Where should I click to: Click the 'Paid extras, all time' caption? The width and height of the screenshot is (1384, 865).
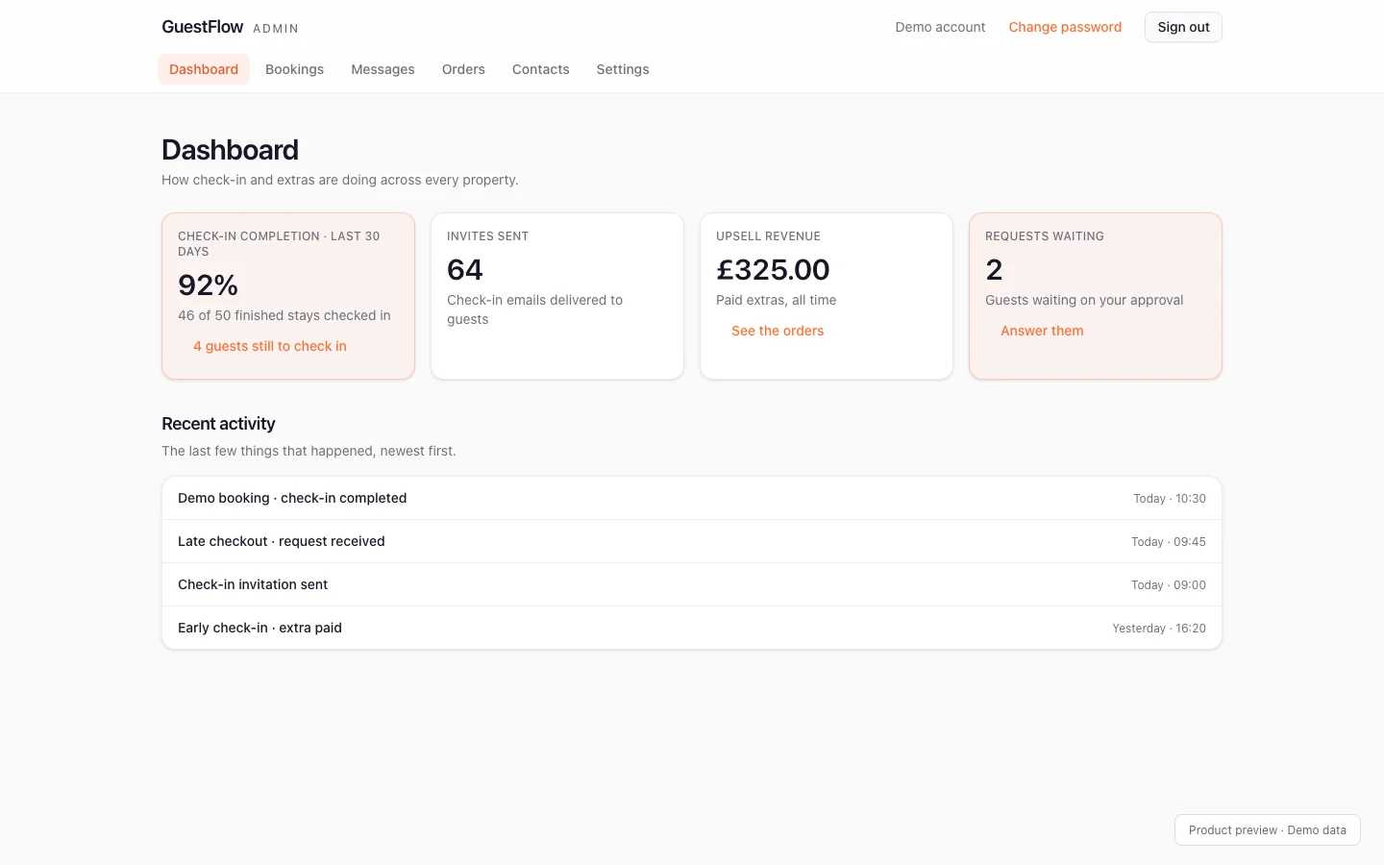tap(776, 300)
